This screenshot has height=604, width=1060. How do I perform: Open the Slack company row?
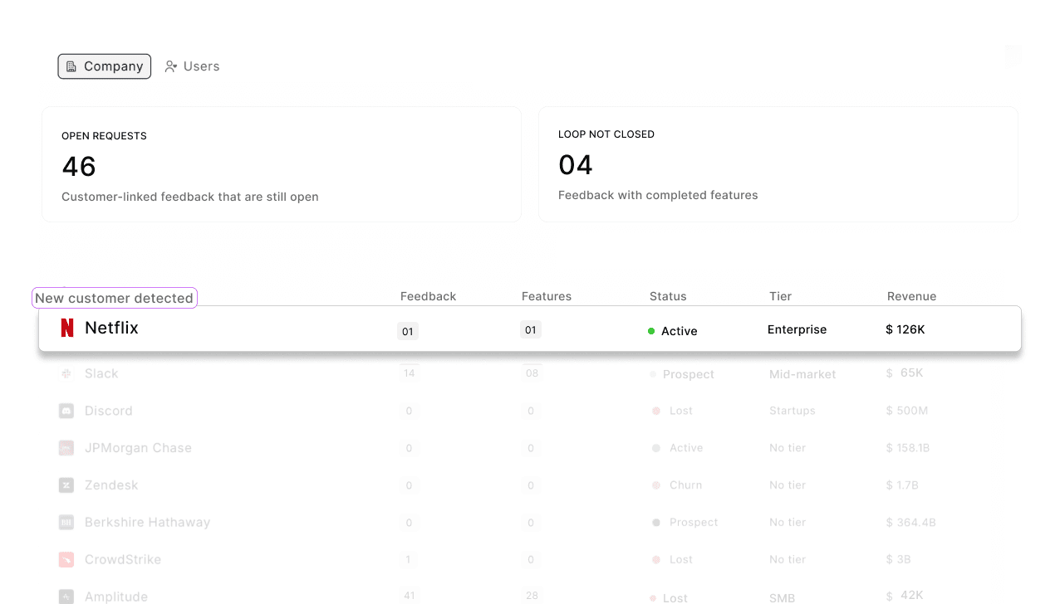pyautogui.click(x=530, y=374)
